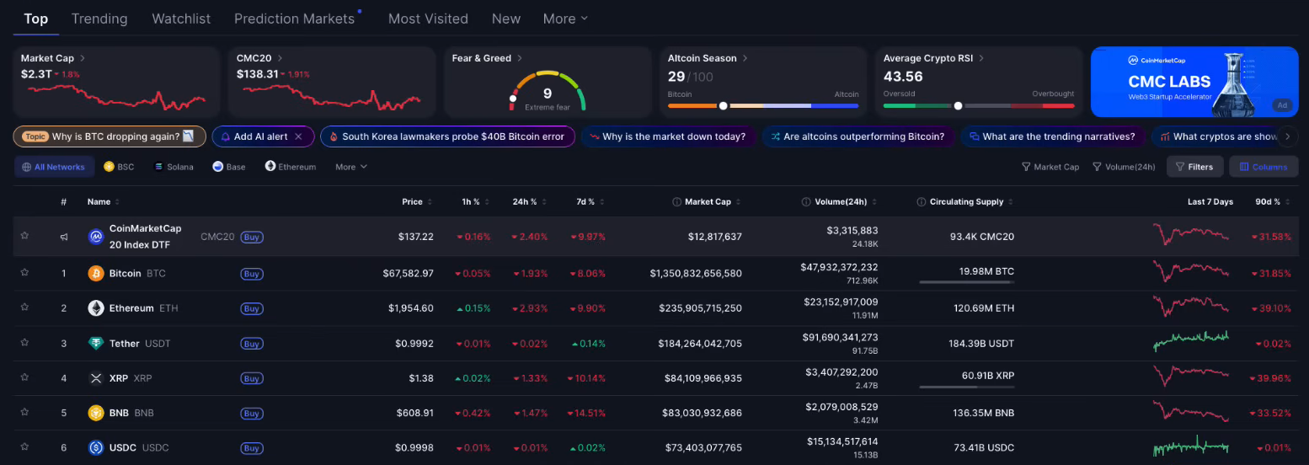Star Bitcoin to add to watchlist
Image resolution: width=1309 pixels, height=465 pixels.
pyautogui.click(x=24, y=273)
